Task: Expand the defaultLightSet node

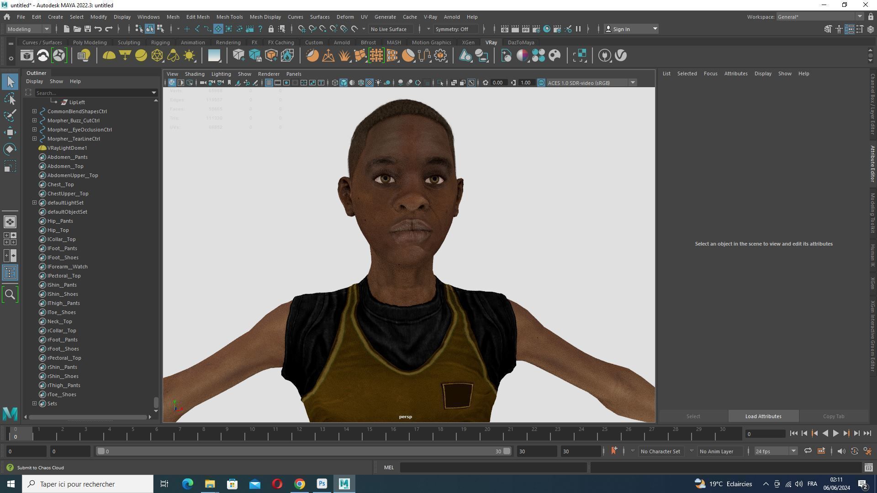Action: pyautogui.click(x=34, y=203)
